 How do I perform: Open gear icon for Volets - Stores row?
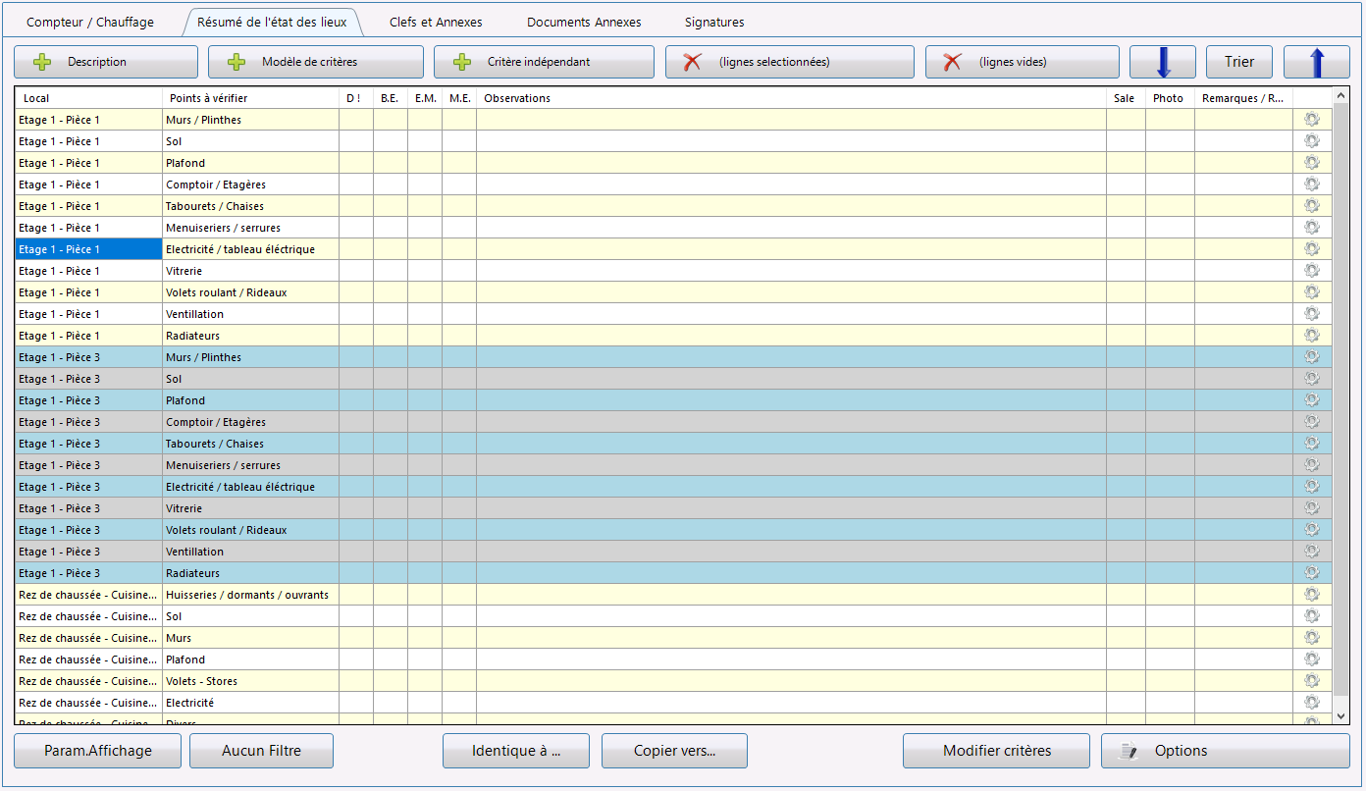point(1311,681)
